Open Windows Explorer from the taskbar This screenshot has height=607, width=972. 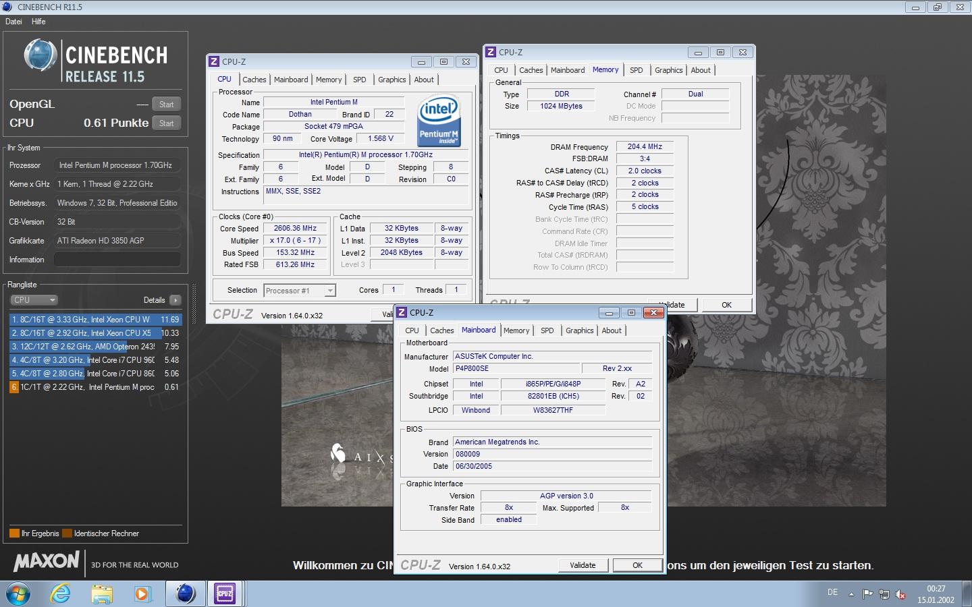pyautogui.click(x=102, y=594)
